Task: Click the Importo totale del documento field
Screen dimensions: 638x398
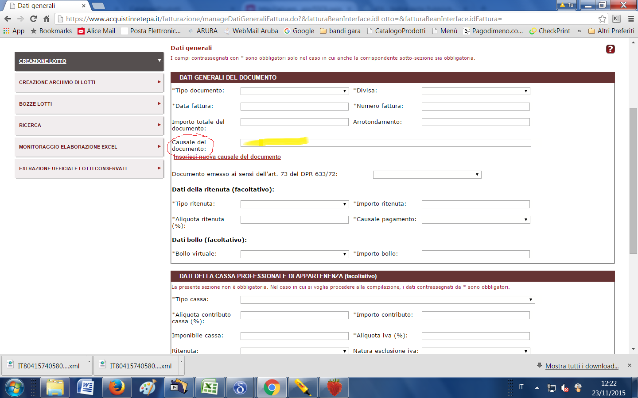Action: [294, 122]
